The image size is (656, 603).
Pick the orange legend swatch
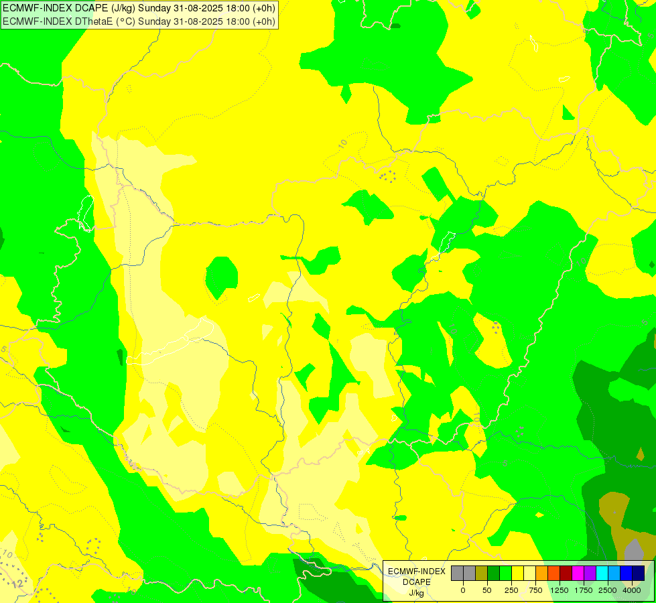tap(542, 574)
